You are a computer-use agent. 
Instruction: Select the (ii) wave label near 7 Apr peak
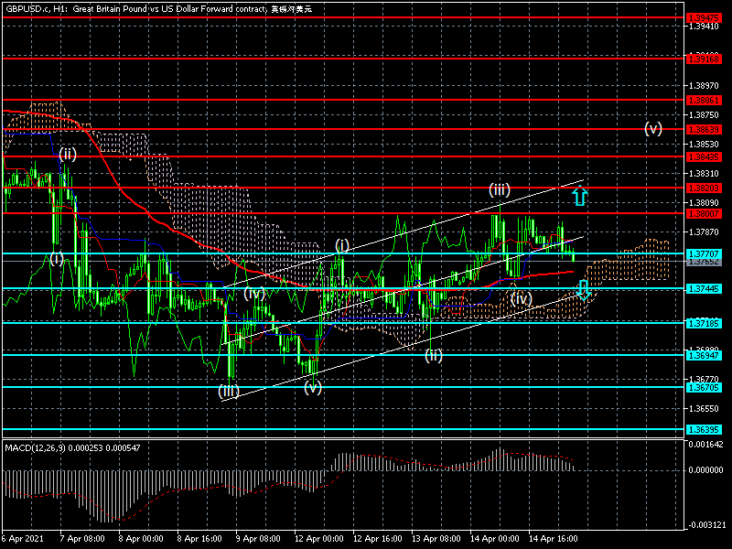67,154
